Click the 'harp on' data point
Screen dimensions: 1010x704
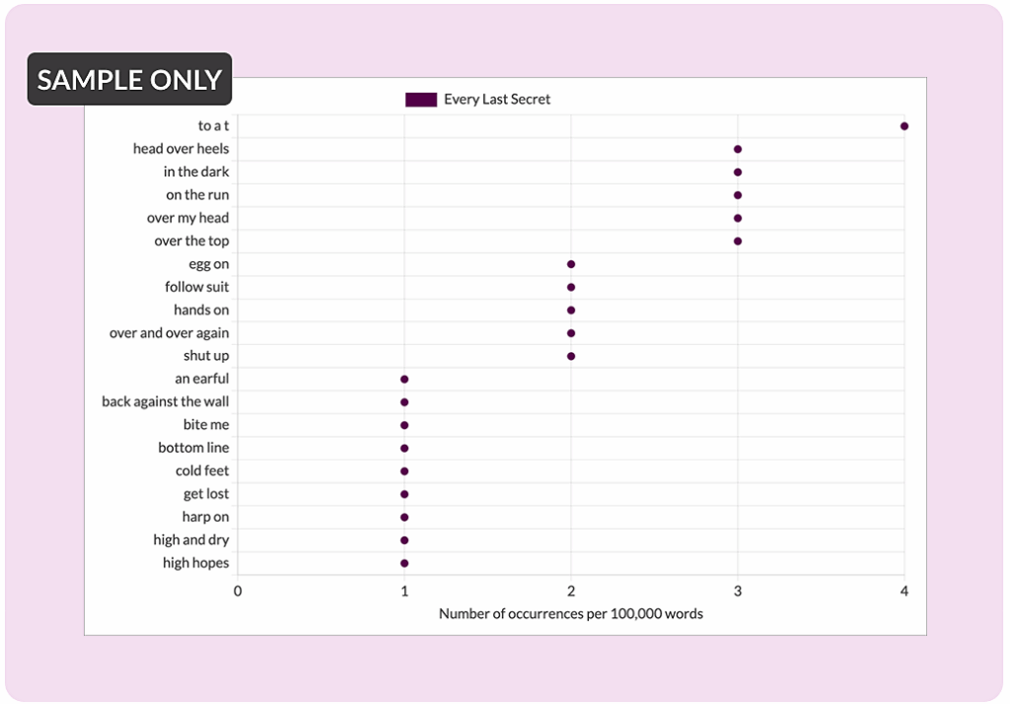click(404, 517)
